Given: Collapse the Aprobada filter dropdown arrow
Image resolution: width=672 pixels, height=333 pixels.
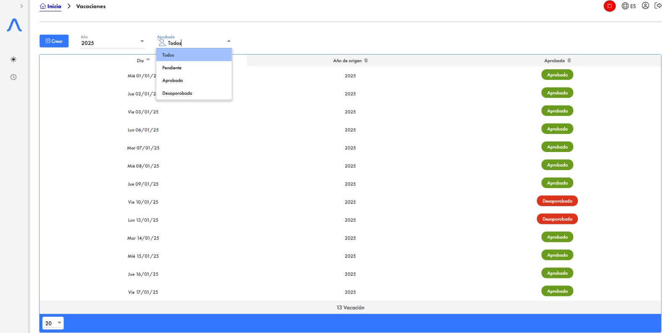Looking at the screenshot, I should pyautogui.click(x=228, y=41).
